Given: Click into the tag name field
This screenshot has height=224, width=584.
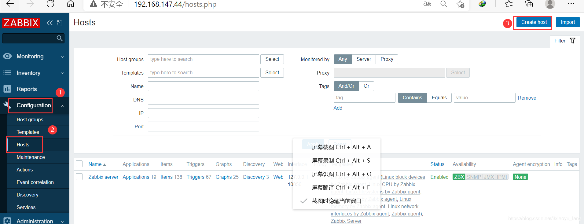Looking at the screenshot, I should [365, 97].
